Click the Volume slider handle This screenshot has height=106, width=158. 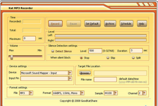12,57
